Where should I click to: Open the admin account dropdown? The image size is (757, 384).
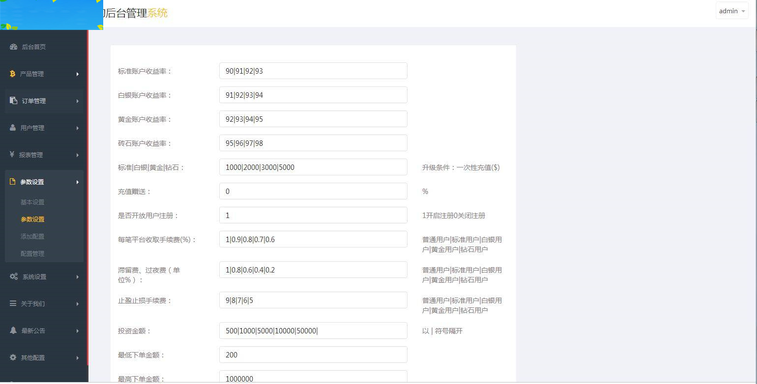pyautogui.click(x=731, y=11)
